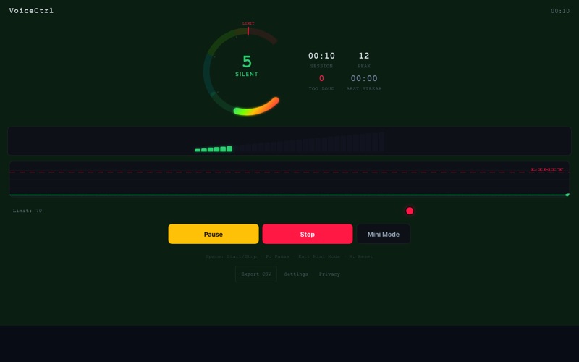
Task: Click the keyboard shortcuts hint text
Action: pyautogui.click(x=289, y=256)
